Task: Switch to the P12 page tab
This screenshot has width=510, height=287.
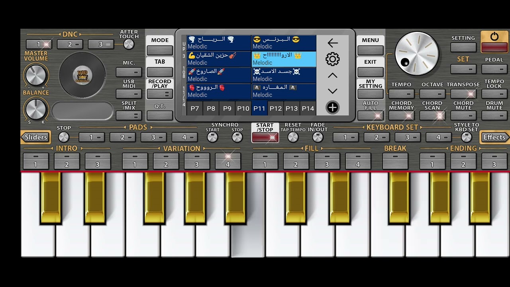Action: coord(275,108)
